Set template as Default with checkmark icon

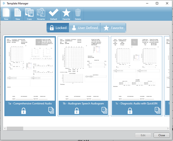pyautogui.click(x=54, y=14)
